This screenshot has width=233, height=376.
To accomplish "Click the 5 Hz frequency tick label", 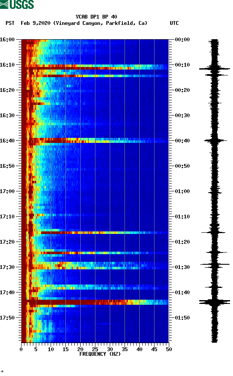I will pyautogui.click(x=36, y=349).
